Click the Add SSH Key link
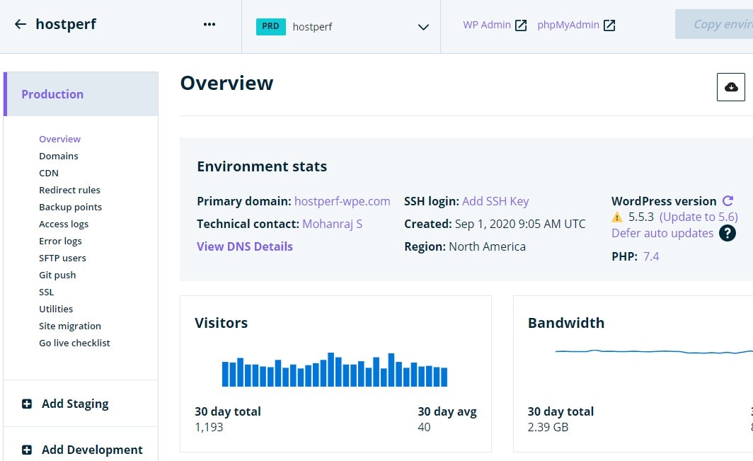The width and height of the screenshot is (753, 461). [495, 201]
